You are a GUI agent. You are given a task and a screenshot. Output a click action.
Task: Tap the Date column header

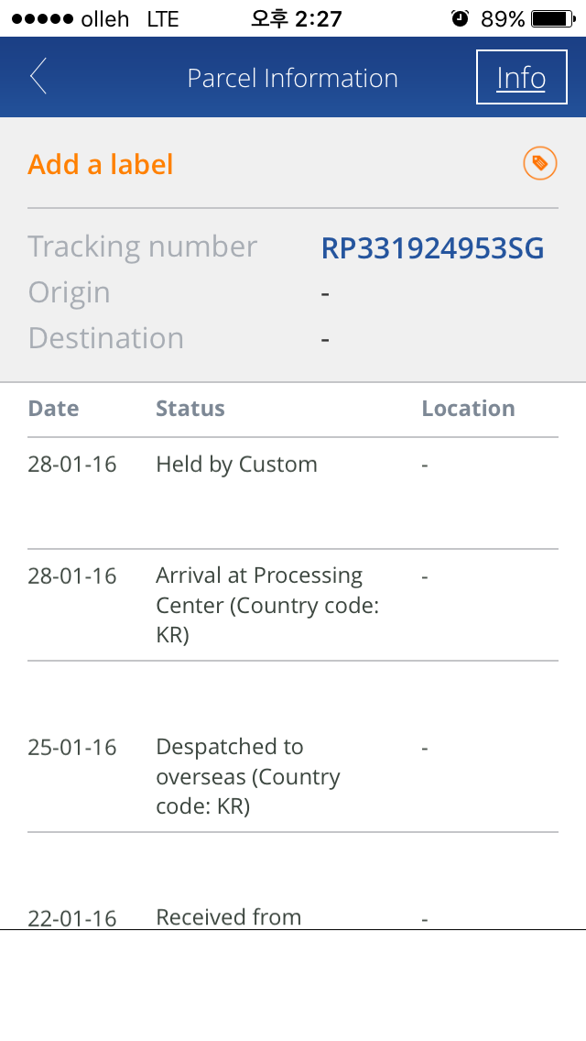click(54, 409)
